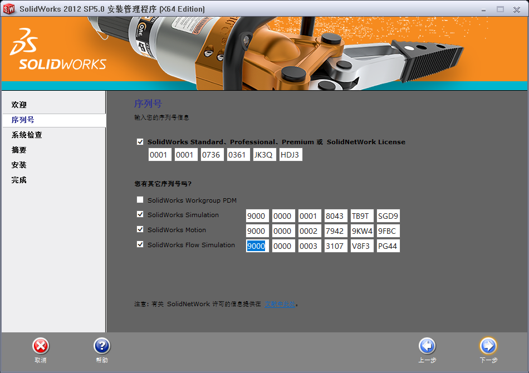Go back with the 上一步 arrow icon

coord(427,346)
